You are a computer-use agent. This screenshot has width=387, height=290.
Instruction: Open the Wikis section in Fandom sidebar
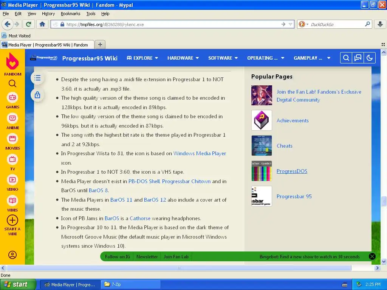[12, 204]
